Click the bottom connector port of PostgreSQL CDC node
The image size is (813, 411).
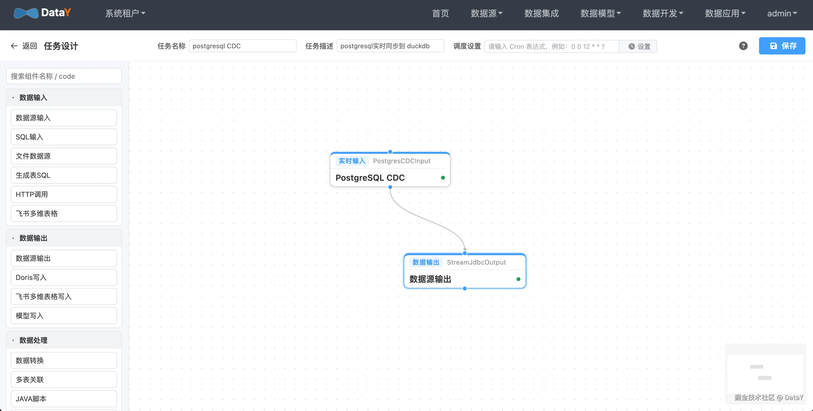[390, 187]
